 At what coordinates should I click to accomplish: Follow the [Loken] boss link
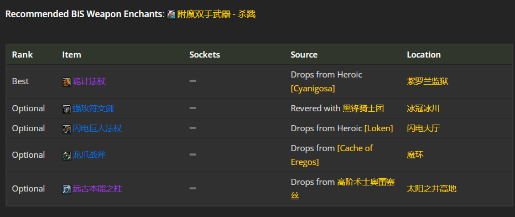(379, 128)
